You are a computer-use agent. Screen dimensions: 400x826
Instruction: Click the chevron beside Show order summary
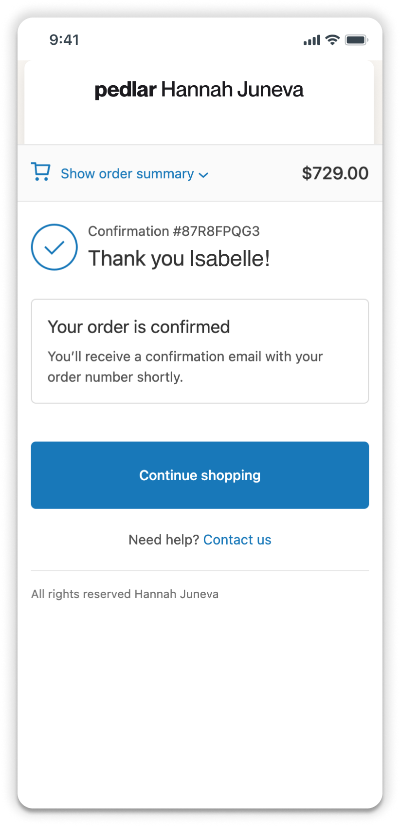click(x=204, y=175)
